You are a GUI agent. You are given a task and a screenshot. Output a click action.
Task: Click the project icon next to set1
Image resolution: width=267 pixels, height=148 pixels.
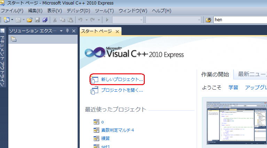[x=96, y=146]
